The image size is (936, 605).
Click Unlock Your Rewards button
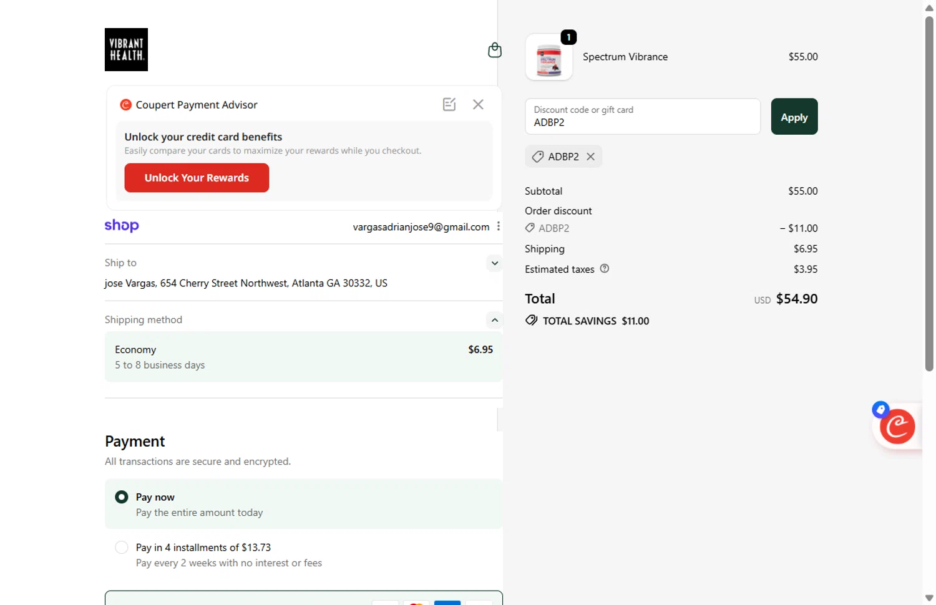[x=197, y=178]
